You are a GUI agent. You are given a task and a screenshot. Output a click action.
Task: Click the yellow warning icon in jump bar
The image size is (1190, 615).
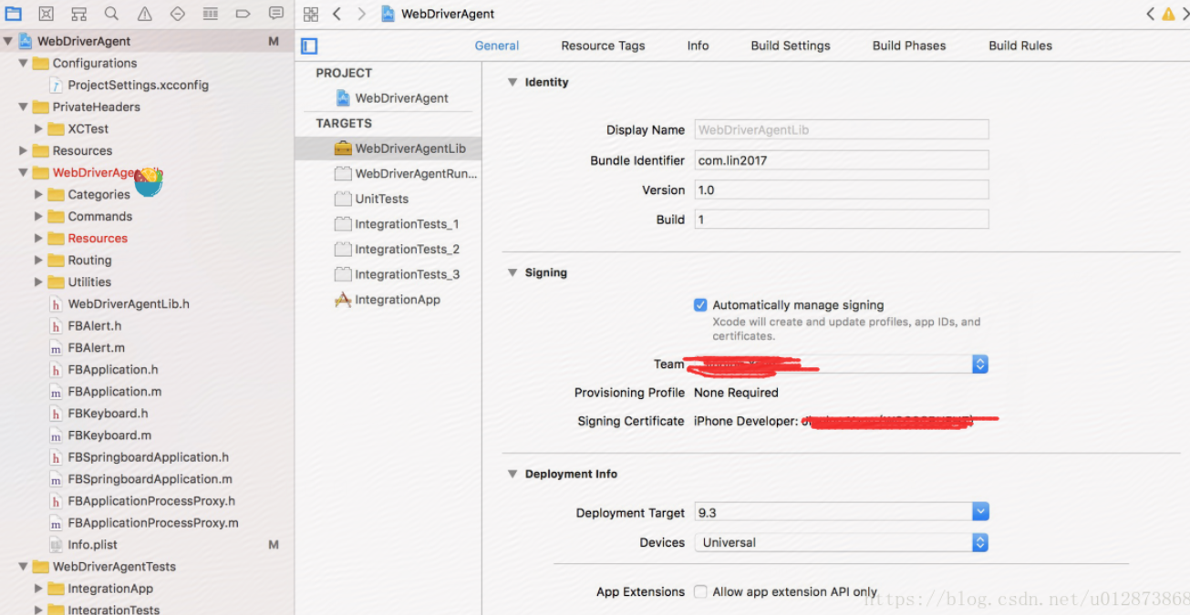pyautogui.click(x=1168, y=14)
